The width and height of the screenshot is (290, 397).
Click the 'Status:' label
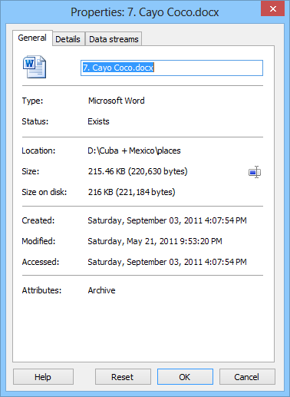click(35, 121)
